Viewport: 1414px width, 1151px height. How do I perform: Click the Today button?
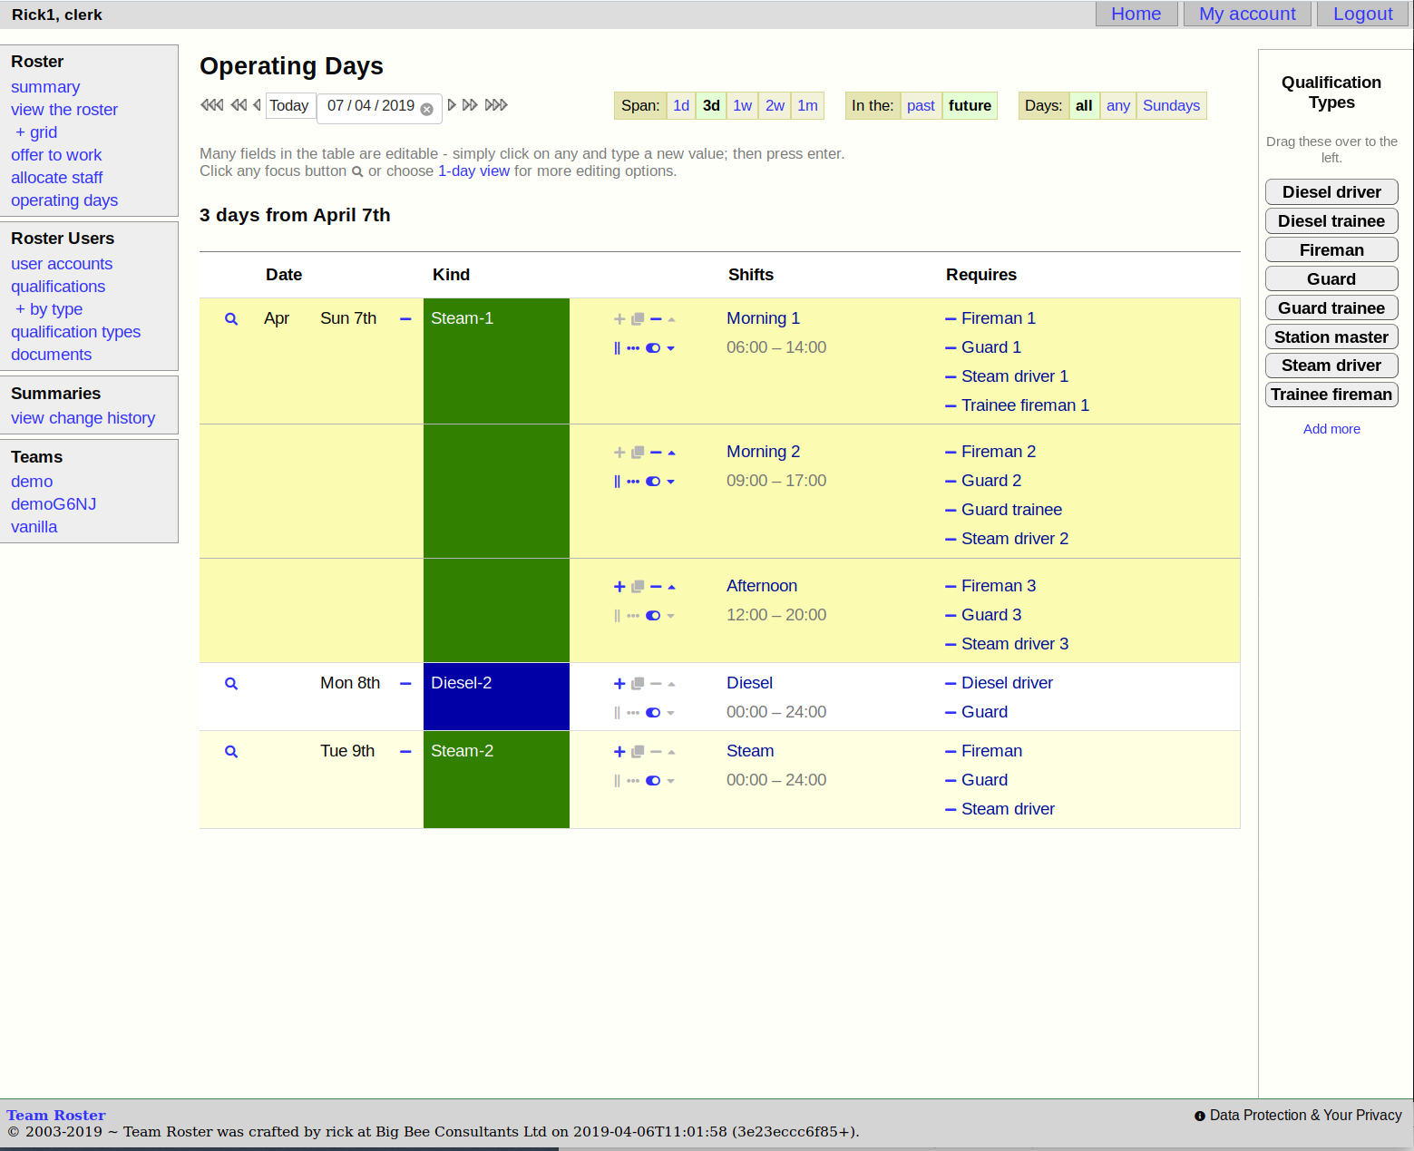click(x=289, y=106)
